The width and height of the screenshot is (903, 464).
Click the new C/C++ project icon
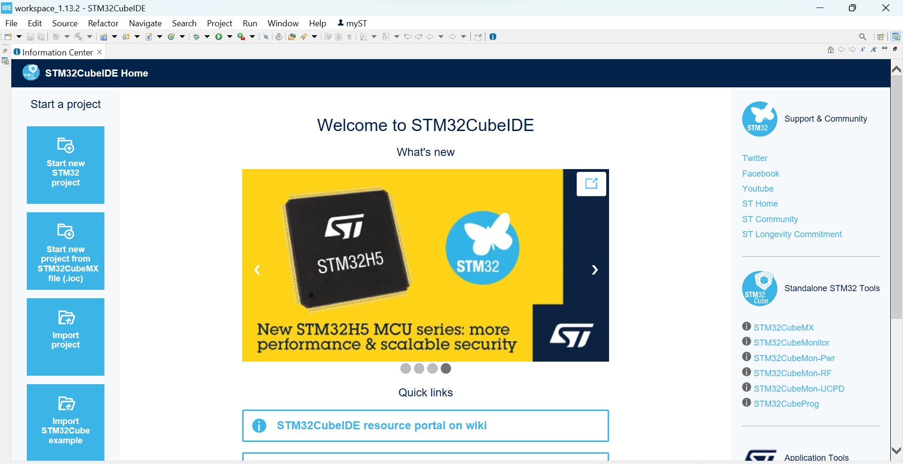coord(104,37)
